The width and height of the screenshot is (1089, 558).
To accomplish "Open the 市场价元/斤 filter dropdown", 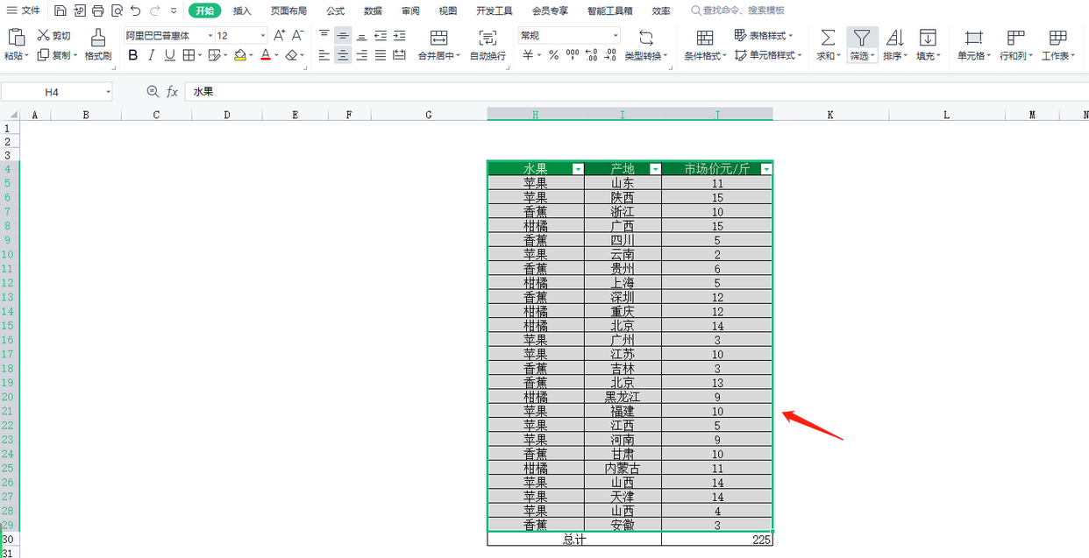I will [x=766, y=169].
